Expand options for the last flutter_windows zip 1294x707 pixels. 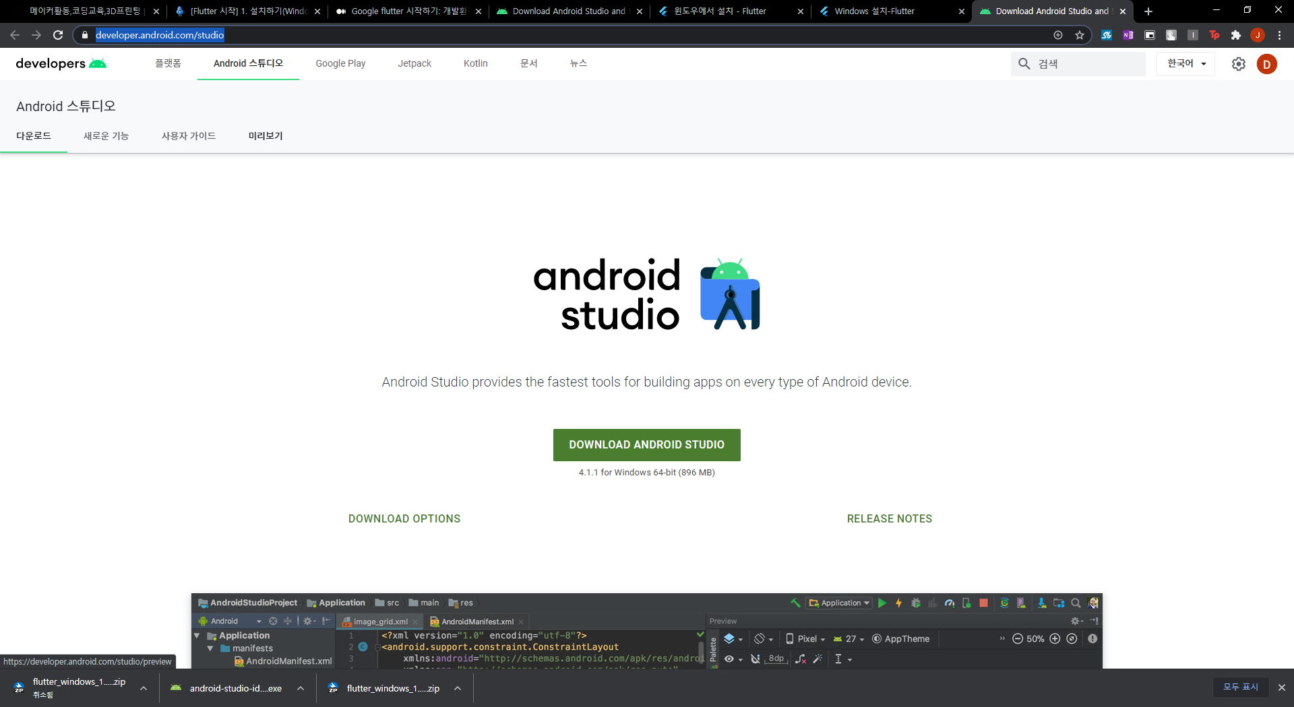458,688
